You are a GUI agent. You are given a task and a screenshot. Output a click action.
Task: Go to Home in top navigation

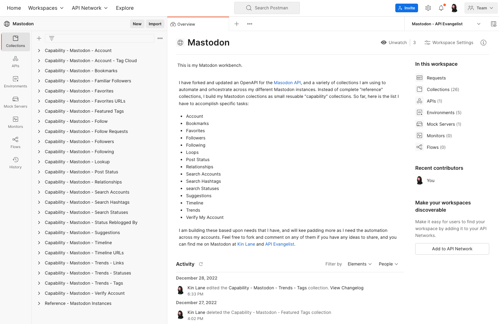click(x=14, y=8)
